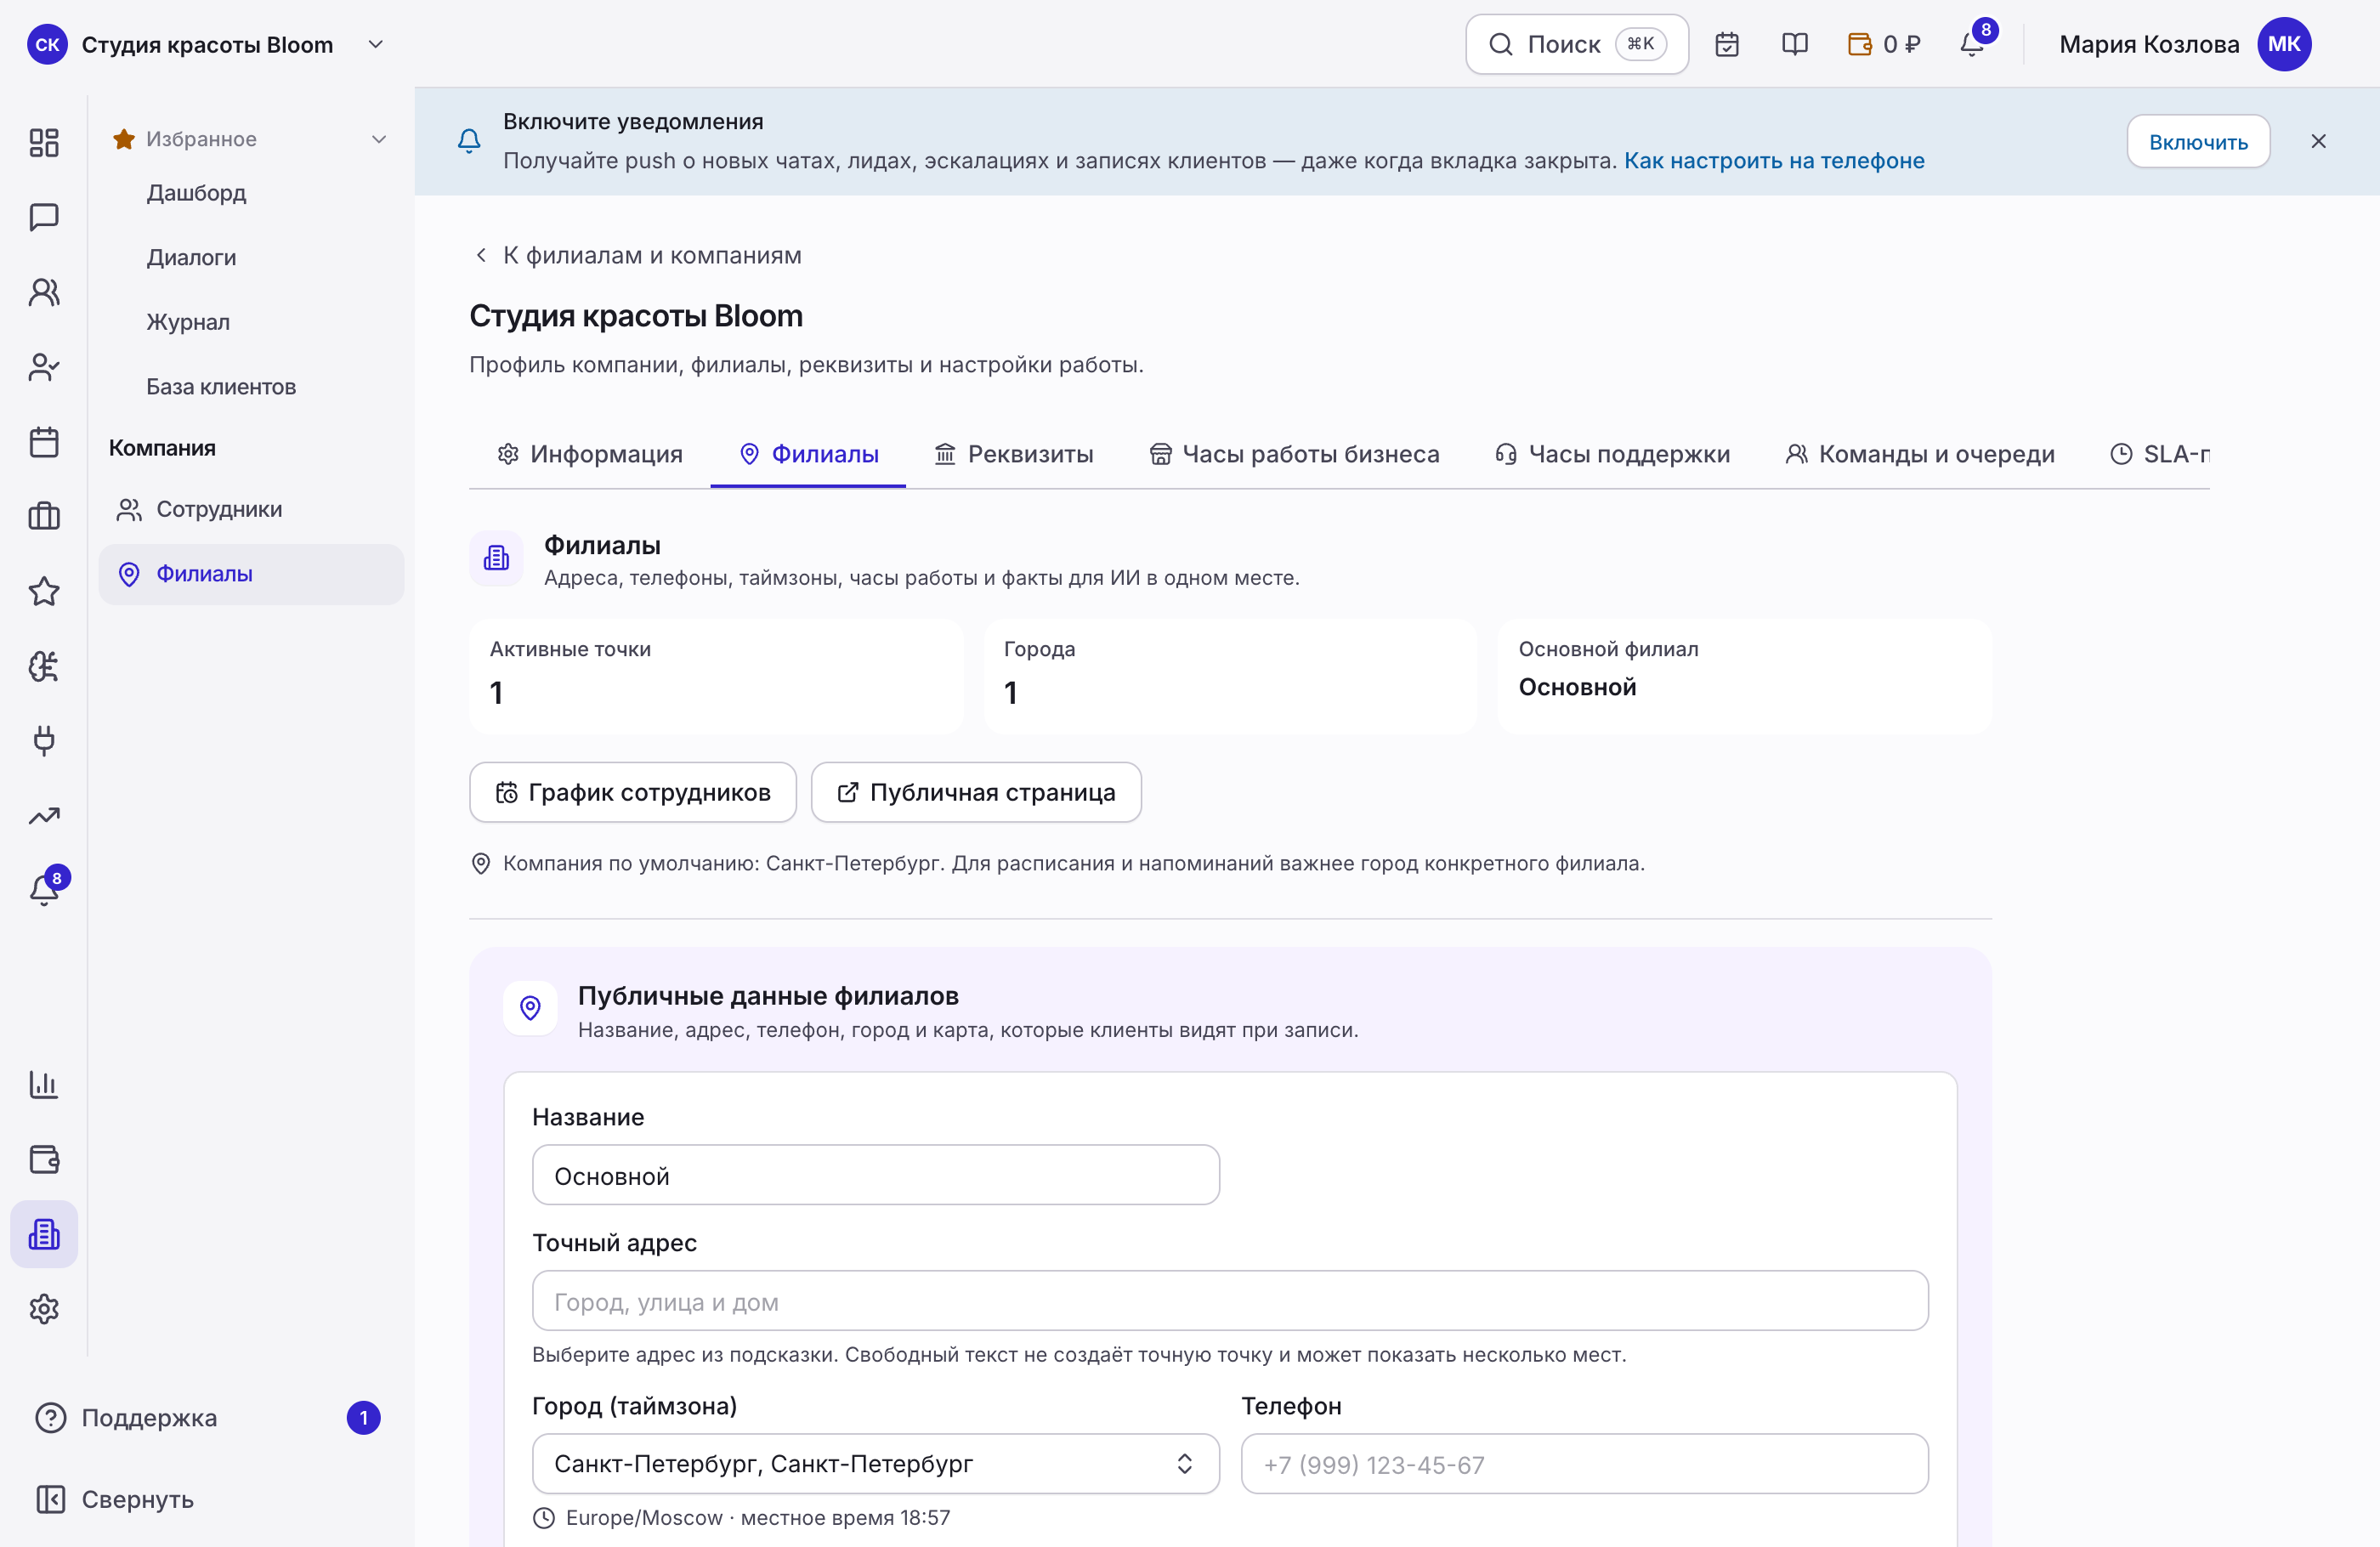
Task: Open the AI brain icon in left rail
Action: (x=44, y=666)
